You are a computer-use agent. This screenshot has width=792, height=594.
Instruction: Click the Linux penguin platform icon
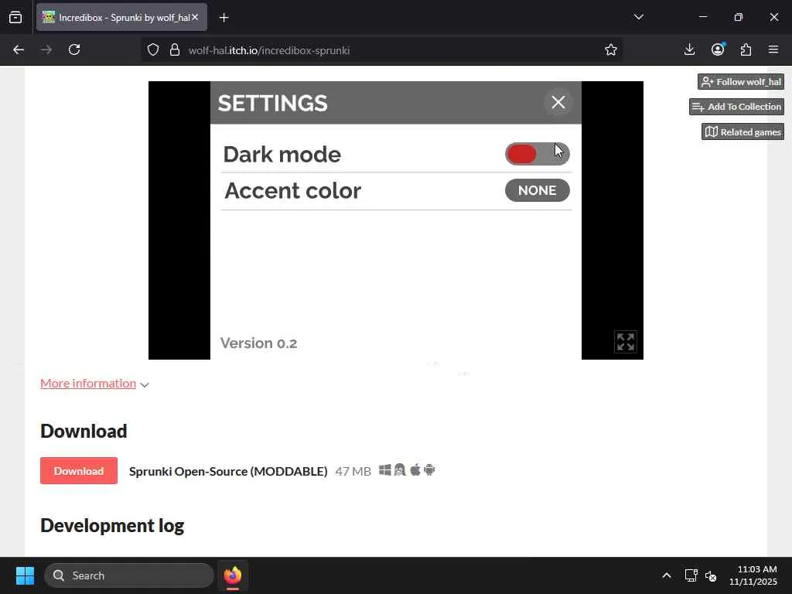point(400,470)
